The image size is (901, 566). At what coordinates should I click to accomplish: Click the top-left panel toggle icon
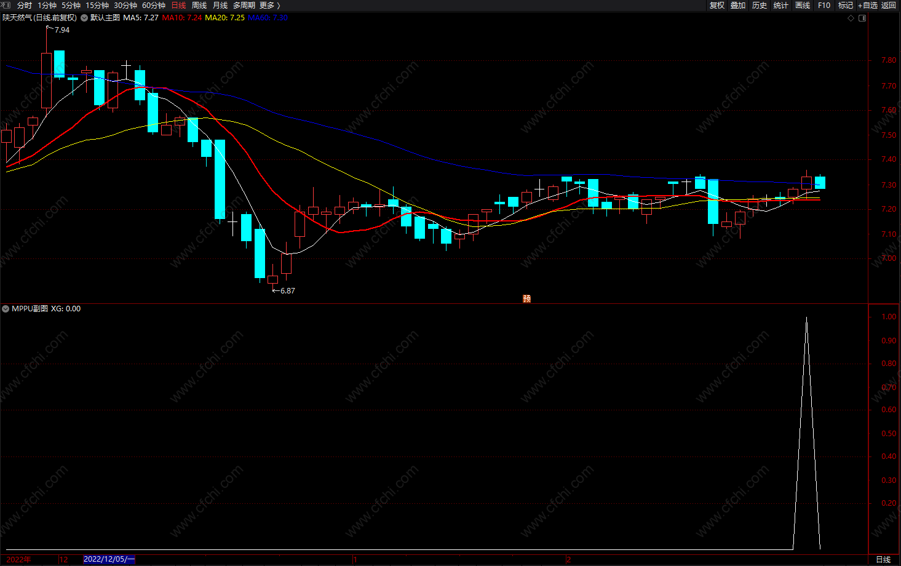tap(7, 5)
